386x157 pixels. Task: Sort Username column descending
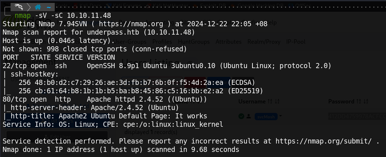(x=277, y=101)
